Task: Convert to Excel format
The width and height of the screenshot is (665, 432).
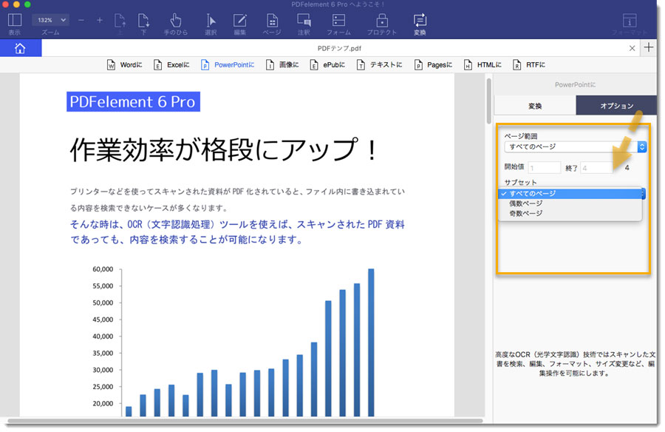Action: [171, 64]
